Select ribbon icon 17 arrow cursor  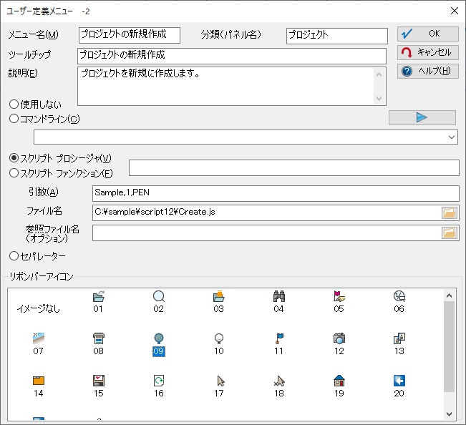click(219, 386)
